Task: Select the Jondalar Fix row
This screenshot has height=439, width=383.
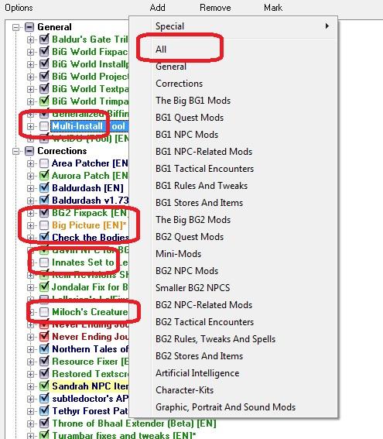Action: [x=91, y=287]
